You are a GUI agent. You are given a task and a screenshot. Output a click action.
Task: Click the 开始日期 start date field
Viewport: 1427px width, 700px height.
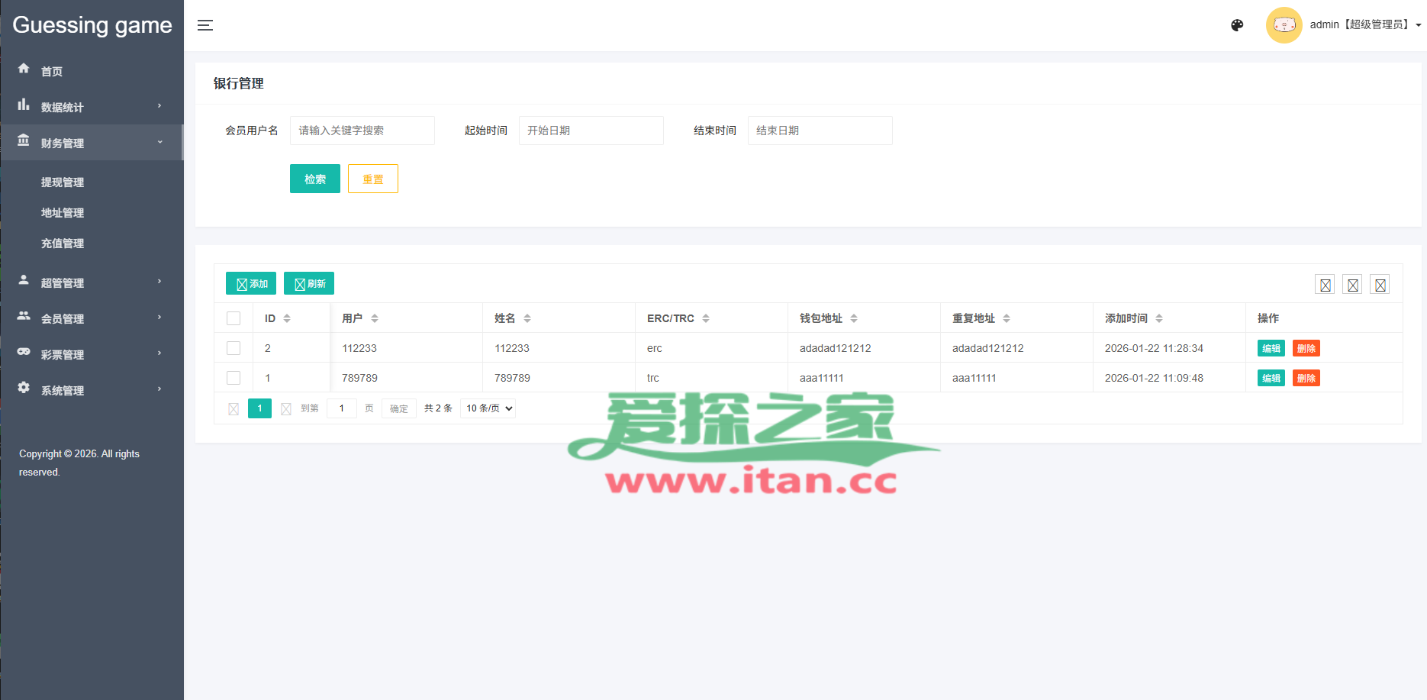pyautogui.click(x=591, y=131)
